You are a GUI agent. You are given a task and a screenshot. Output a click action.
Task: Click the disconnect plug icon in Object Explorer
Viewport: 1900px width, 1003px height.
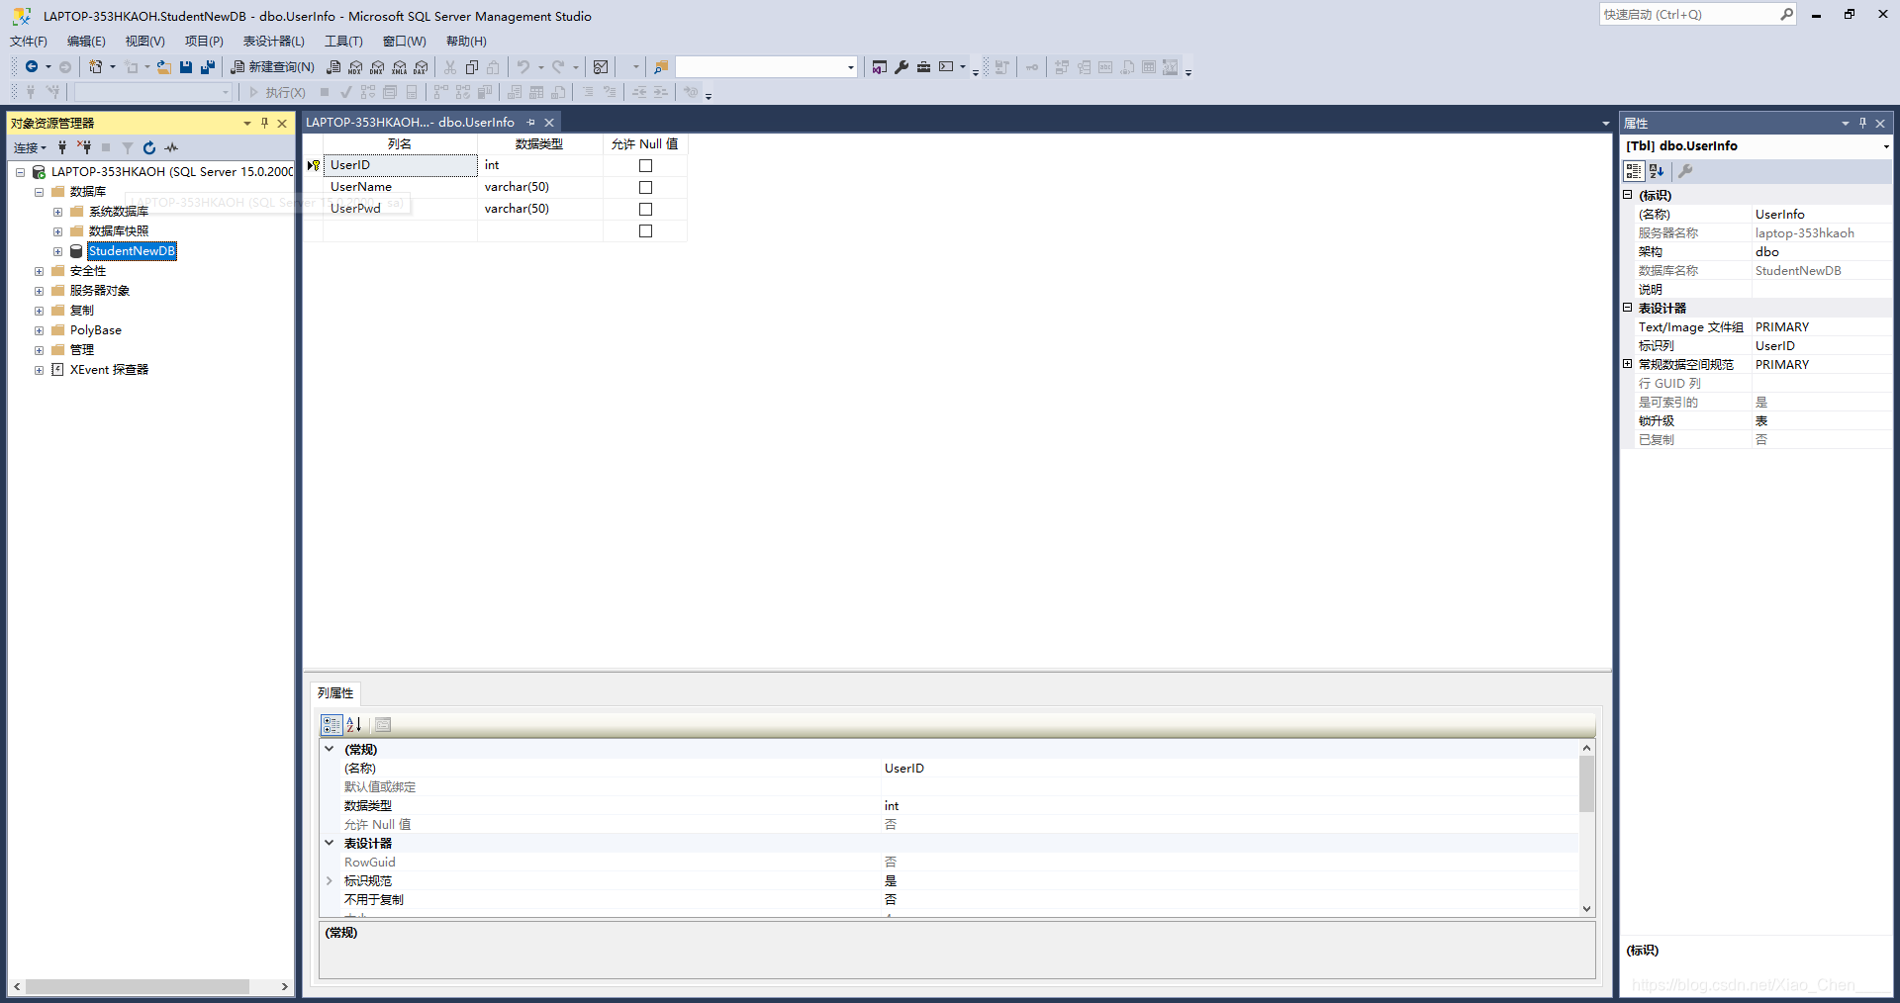[84, 147]
